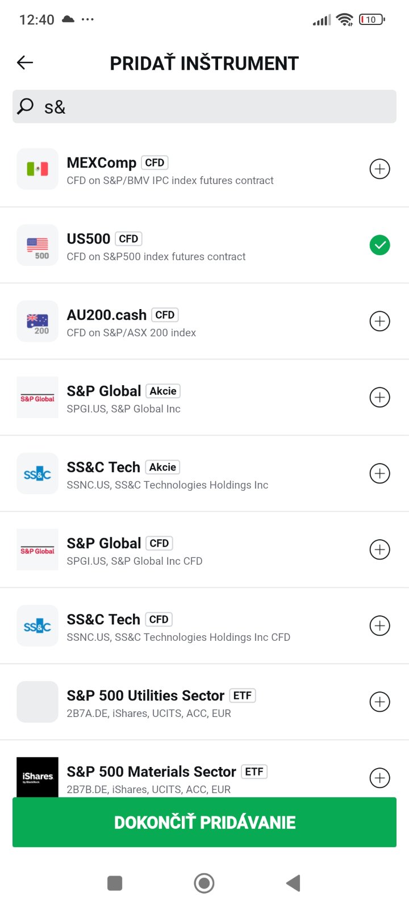The width and height of the screenshot is (409, 909).
Task: Add S&P 500 Materials Sector ETF
Action: (379, 778)
